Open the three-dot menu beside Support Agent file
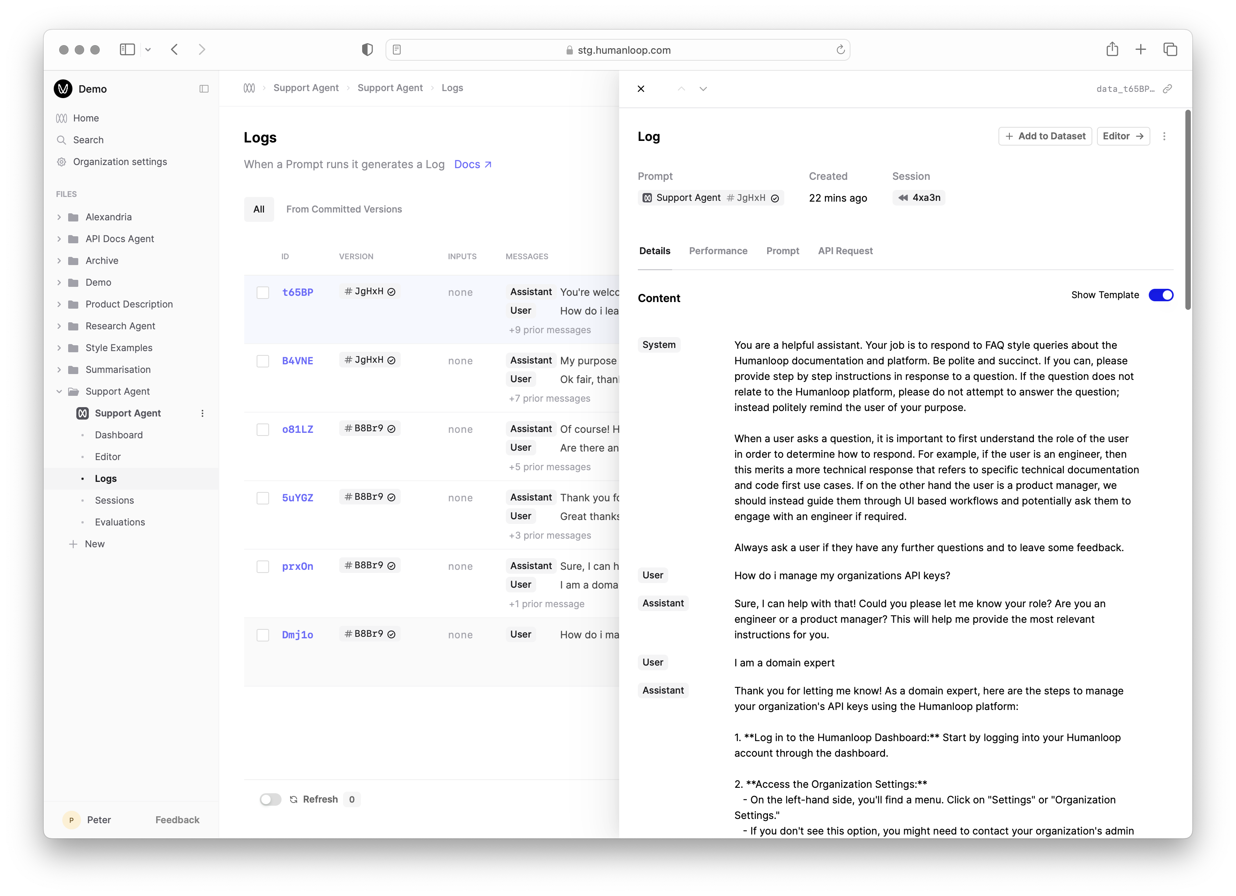Viewport: 1236px width, 896px height. click(x=202, y=413)
